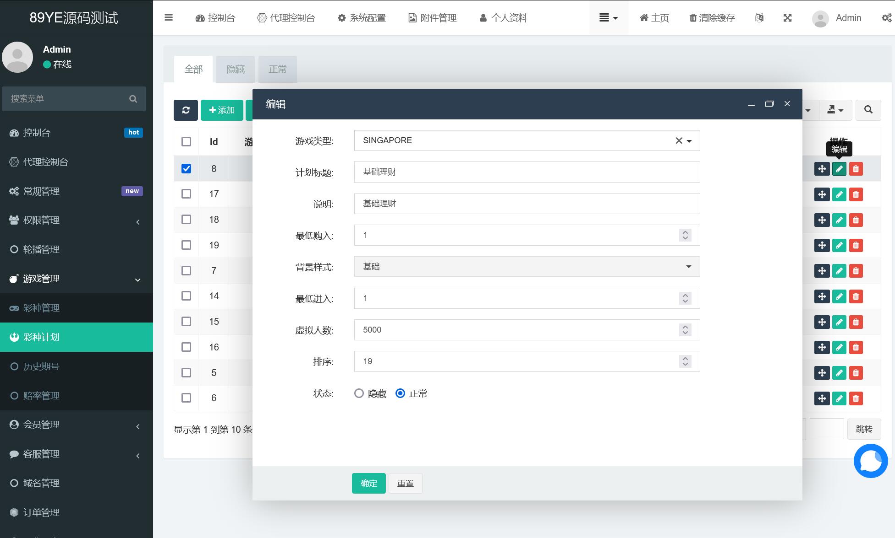Clear the SINGAPORE game type selection
Viewport: 895px width, 538px height.
tap(679, 141)
